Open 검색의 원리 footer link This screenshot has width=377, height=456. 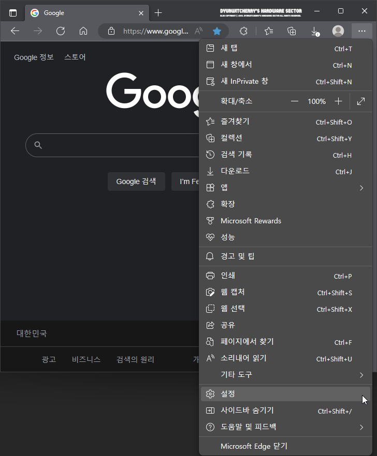click(x=135, y=359)
